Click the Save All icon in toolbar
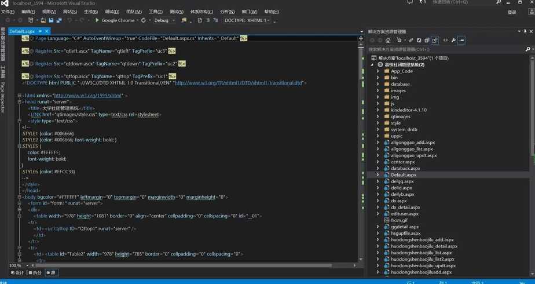This screenshot has height=284, width=535. coord(59,20)
